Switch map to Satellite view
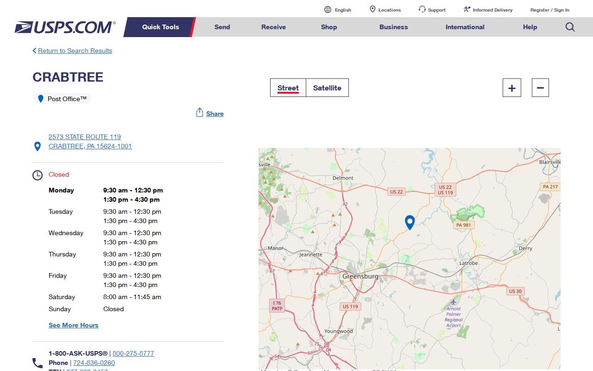The height and width of the screenshot is (371, 593). coord(327,88)
